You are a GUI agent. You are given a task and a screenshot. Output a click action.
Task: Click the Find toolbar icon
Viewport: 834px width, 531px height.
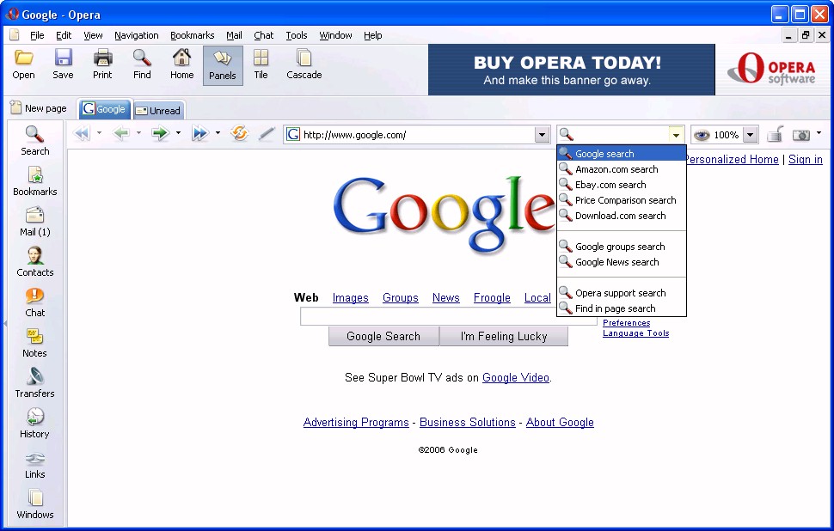point(142,64)
